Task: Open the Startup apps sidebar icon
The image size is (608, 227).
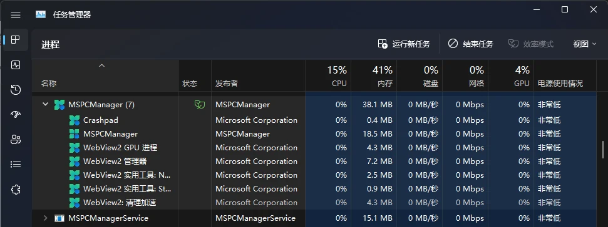Action: [x=16, y=115]
